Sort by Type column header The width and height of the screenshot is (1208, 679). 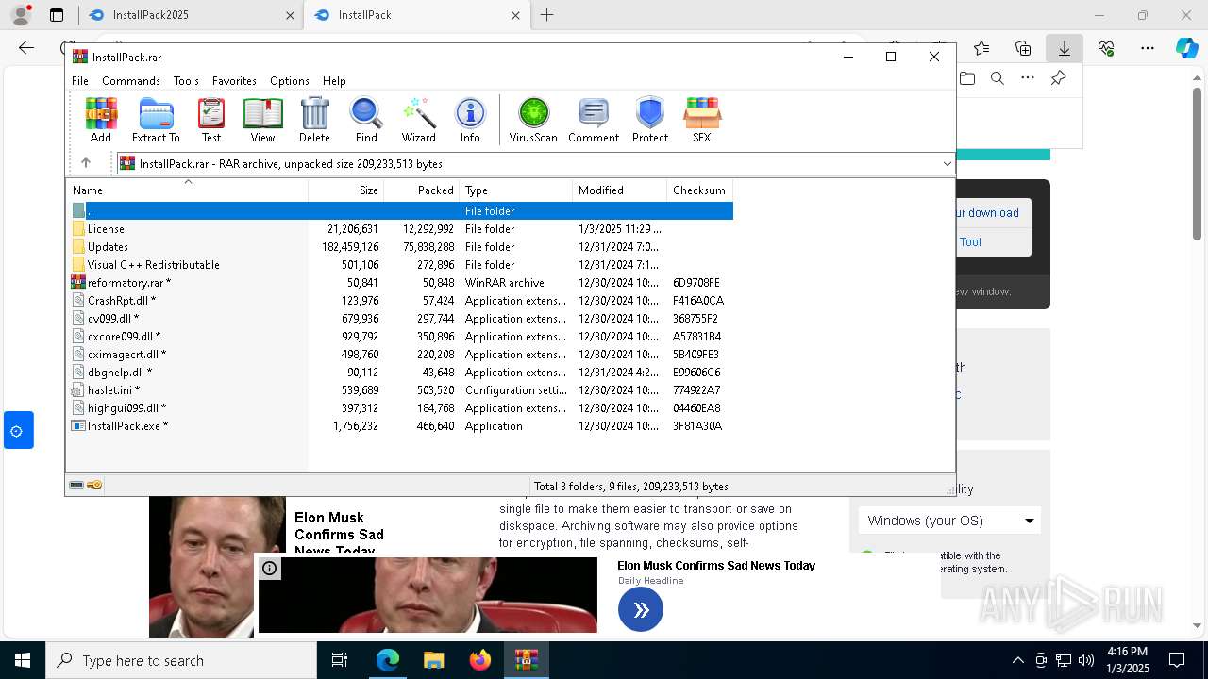coord(516,190)
